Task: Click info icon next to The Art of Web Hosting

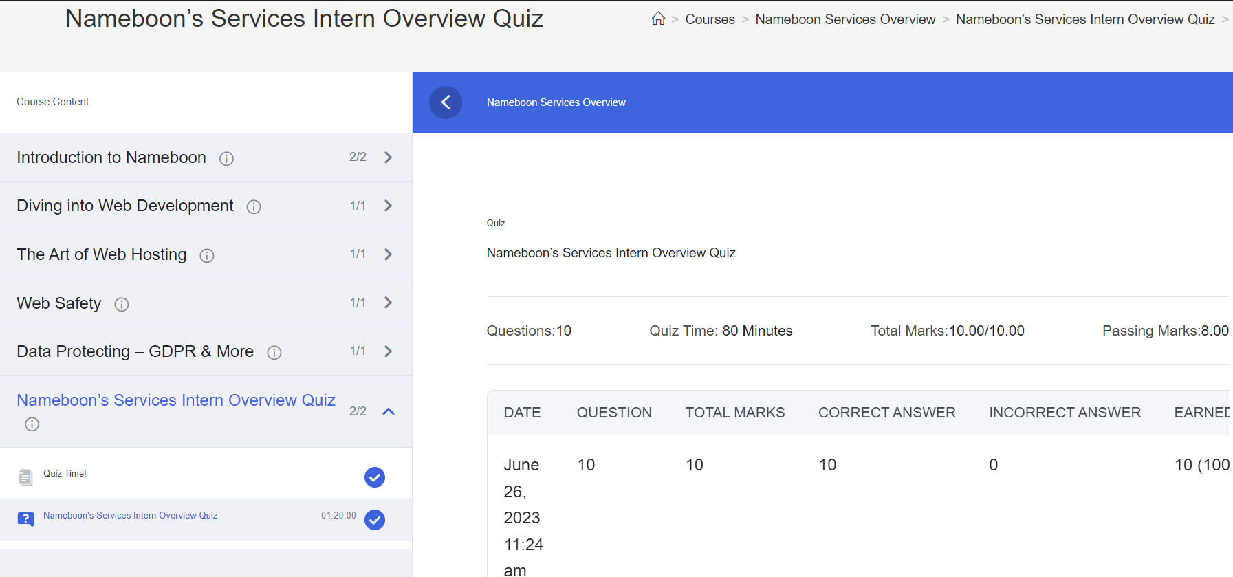Action: [207, 256]
